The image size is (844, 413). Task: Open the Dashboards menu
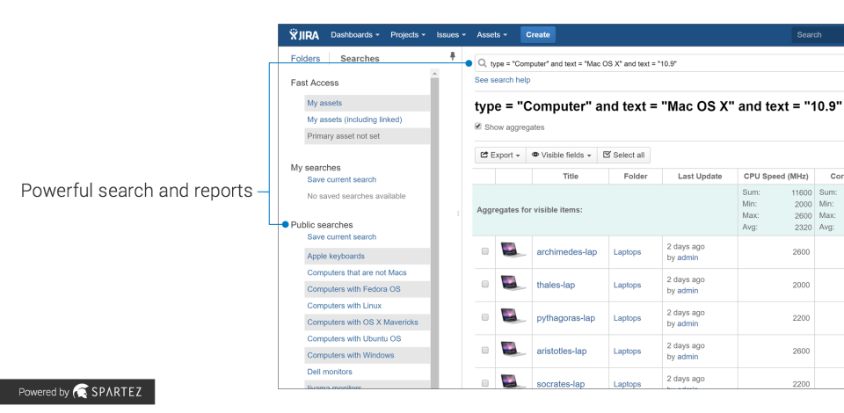point(355,35)
